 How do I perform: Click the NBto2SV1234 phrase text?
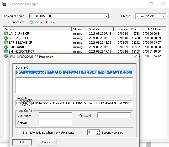tap(145, 16)
